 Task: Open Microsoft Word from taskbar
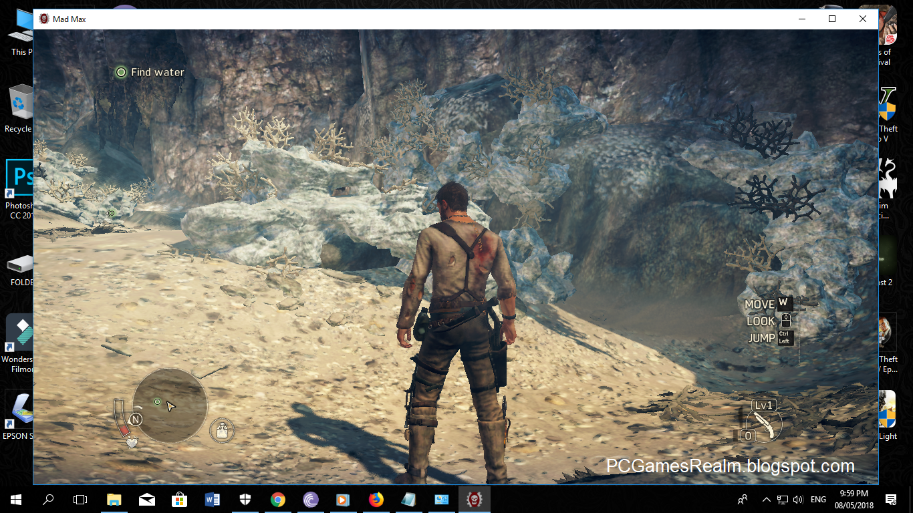[x=213, y=499]
